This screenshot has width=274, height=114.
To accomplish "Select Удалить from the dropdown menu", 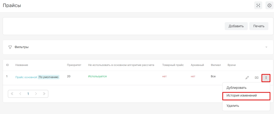I will [x=233, y=105].
